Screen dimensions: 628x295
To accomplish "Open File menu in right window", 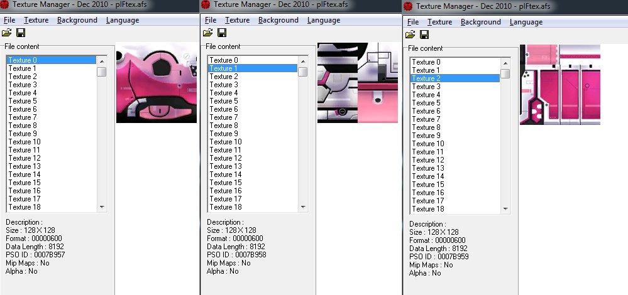I will click(412, 22).
